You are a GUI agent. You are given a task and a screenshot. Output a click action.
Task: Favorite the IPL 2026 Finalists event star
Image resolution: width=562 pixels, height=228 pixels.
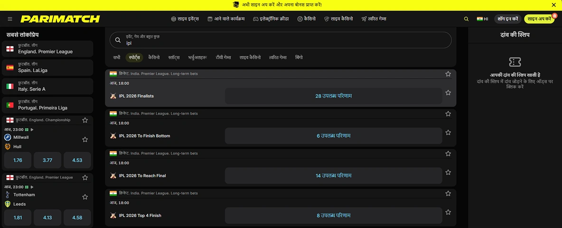tap(448, 93)
